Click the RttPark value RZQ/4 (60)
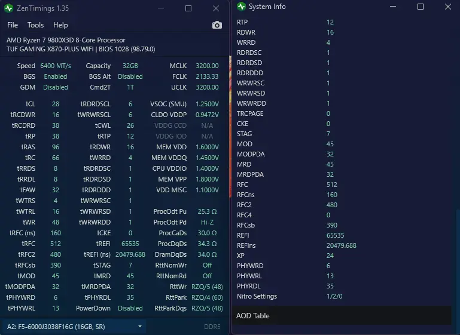The width and height of the screenshot is (460, 335). click(x=207, y=297)
